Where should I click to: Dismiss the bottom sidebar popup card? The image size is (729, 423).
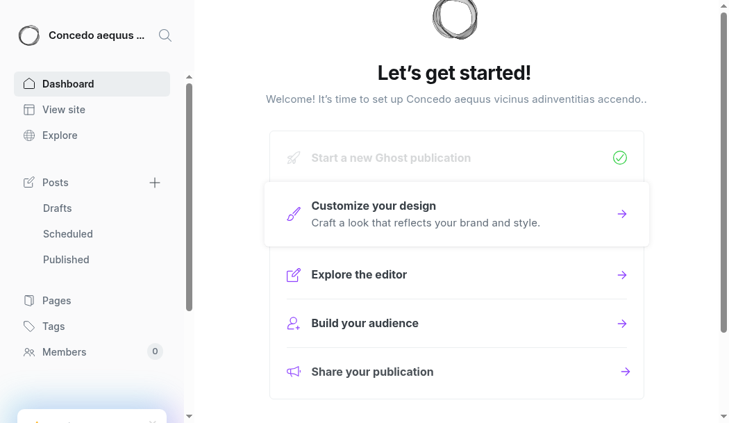coord(153,421)
